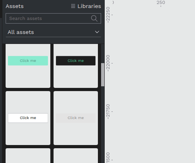Viewport: 195px width, 163px height.
Task: Expand the All assets dropdown chevron
Action: [x=97, y=32]
